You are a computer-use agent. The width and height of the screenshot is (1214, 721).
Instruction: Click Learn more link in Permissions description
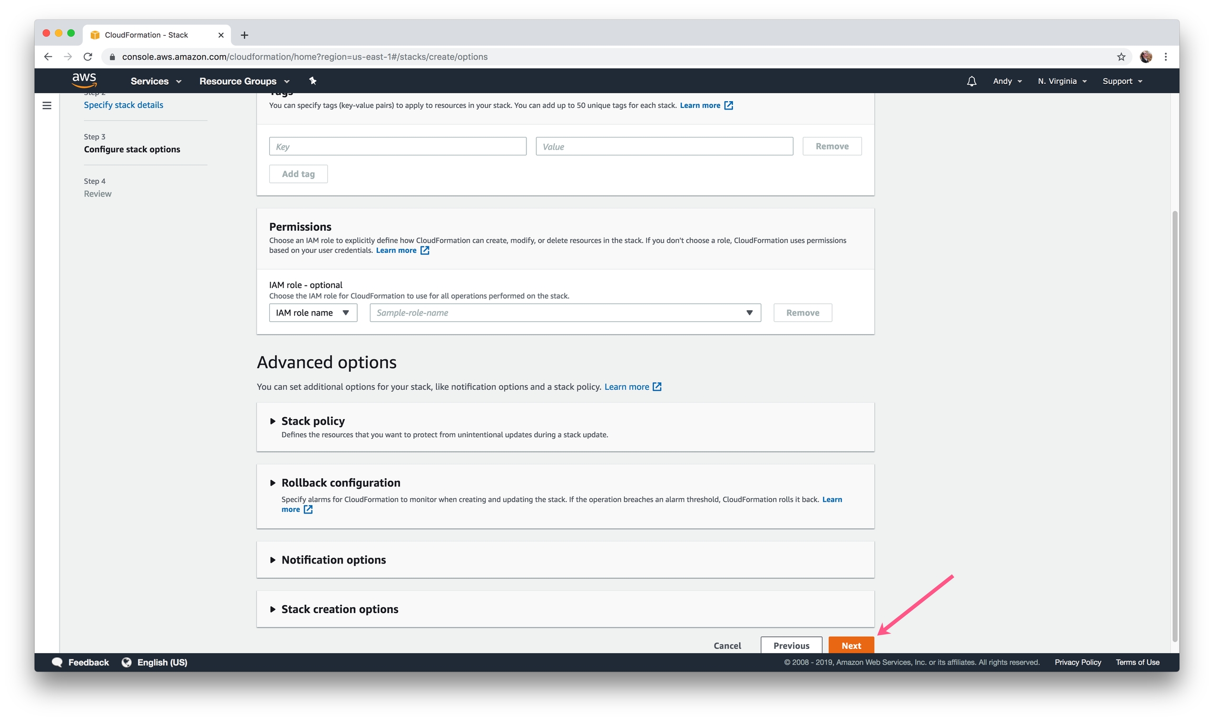pyautogui.click(x=396, y=250)
